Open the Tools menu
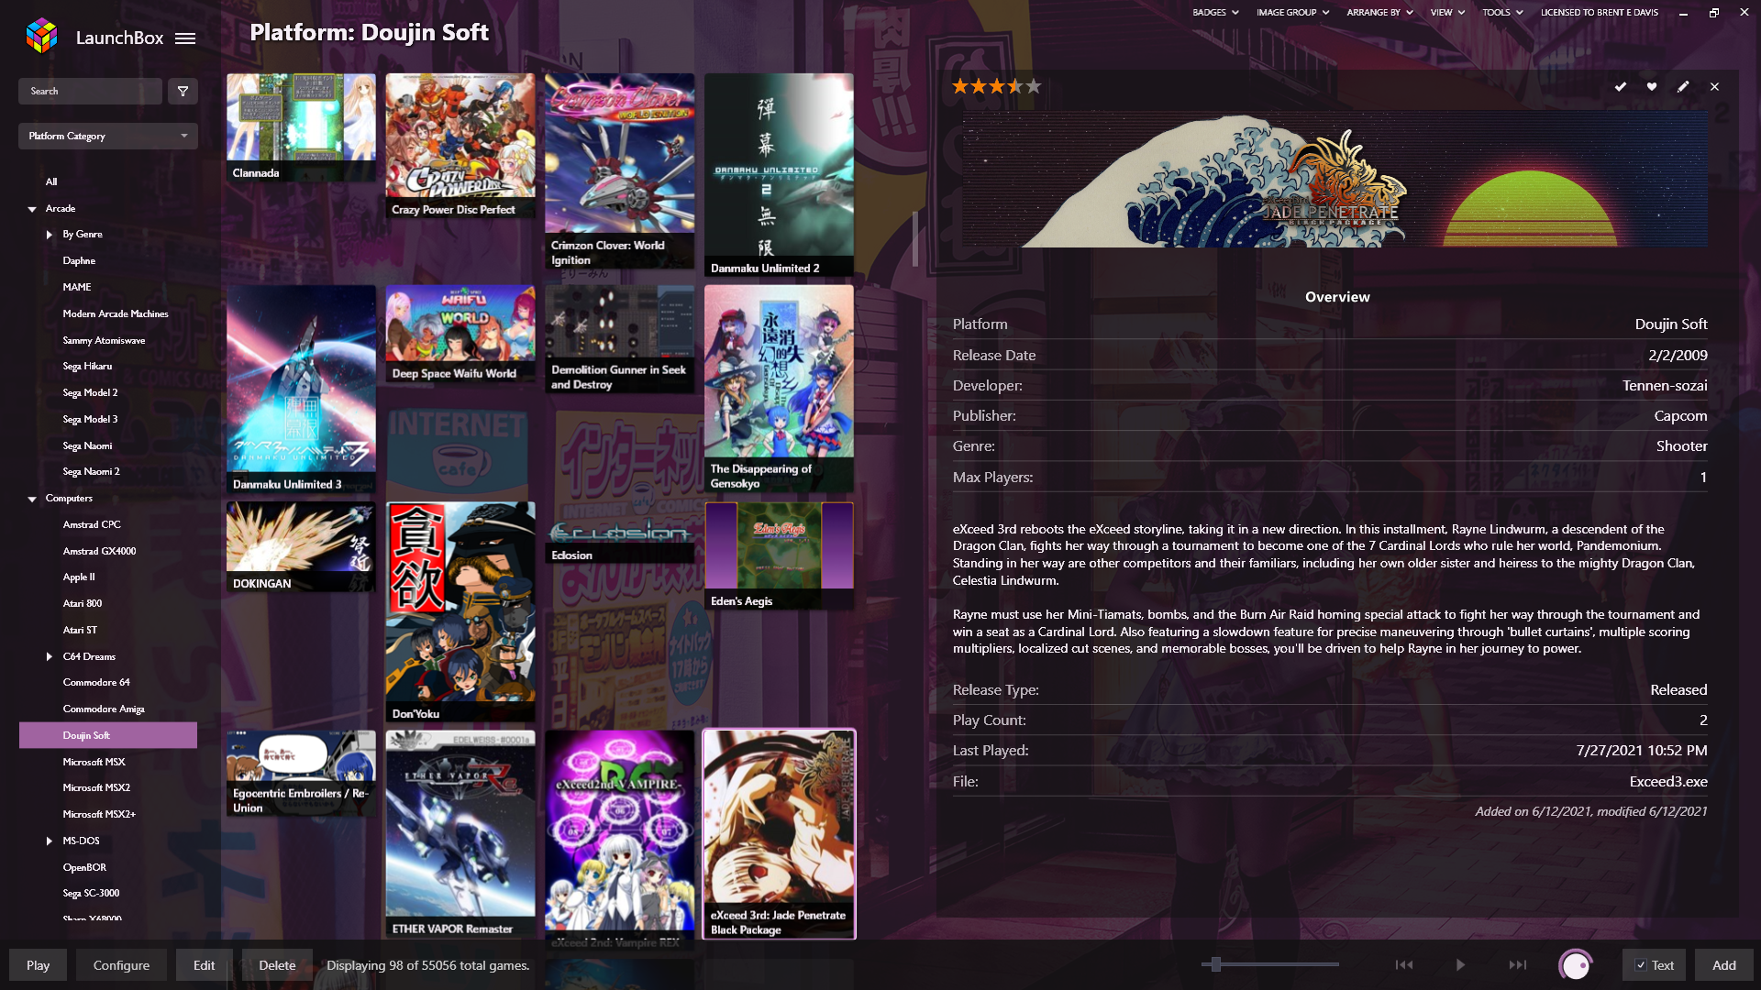Viewport: 1761px width, 990px height. tap(1502, 13)
